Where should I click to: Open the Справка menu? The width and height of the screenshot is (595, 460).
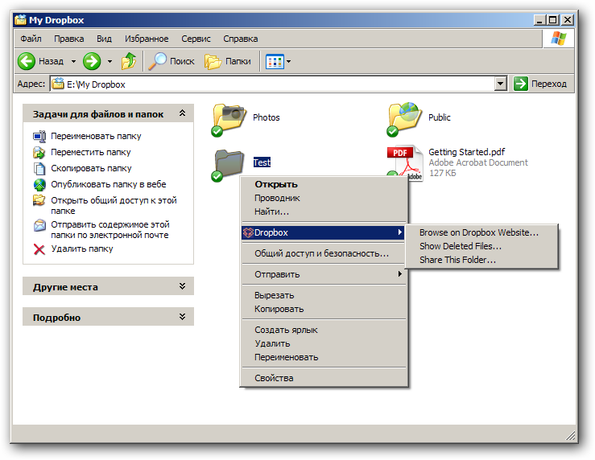point(241,39)
